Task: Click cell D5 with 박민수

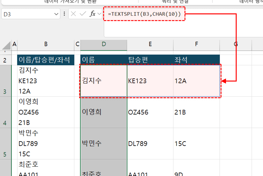Action: coord(104,143)
